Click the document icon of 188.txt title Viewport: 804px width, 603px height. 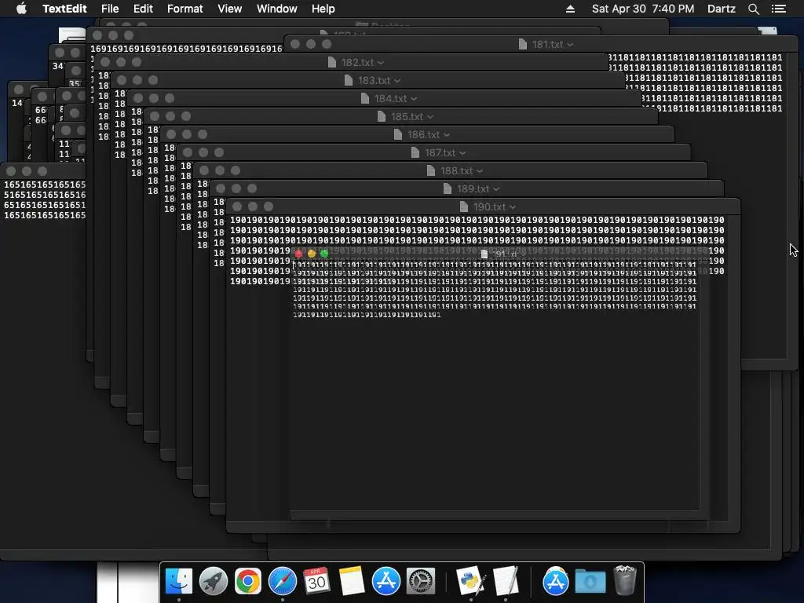click(431, 170)
